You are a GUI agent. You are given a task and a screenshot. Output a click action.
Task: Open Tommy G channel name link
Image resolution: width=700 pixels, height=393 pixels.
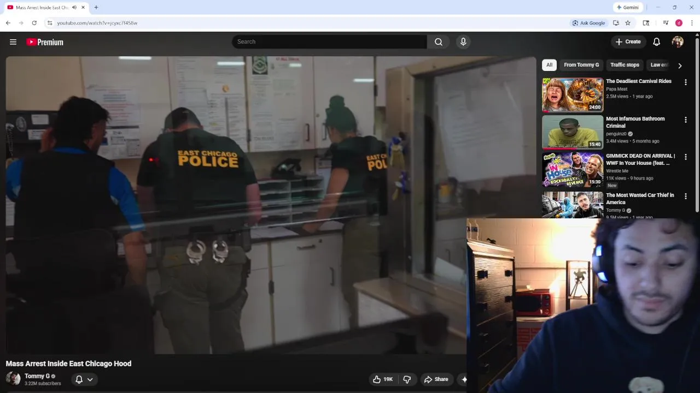37,376
